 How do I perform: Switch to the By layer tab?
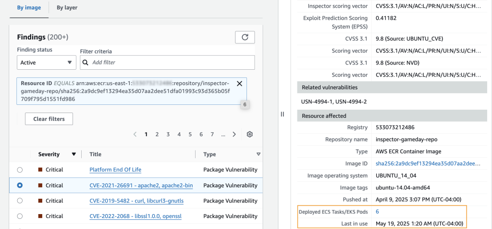(x=67, y=8)
